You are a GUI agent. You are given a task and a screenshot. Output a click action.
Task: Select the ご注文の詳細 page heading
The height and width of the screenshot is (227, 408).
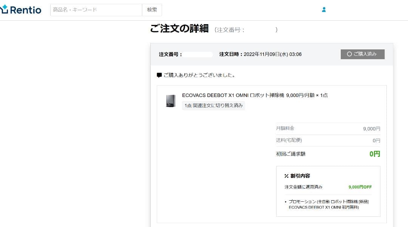point(179,29)
